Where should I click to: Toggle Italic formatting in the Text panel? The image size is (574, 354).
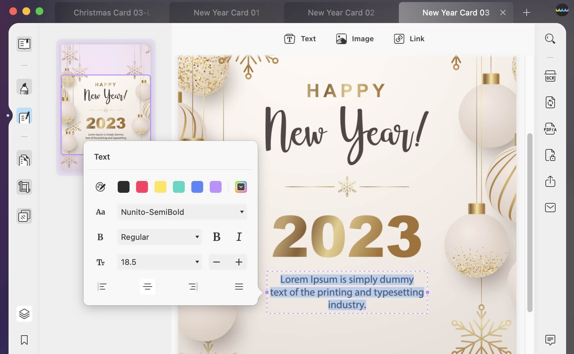click(x=239, y=237)
